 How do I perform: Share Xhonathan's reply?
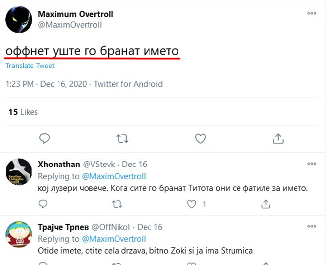(x=266, y=203)
